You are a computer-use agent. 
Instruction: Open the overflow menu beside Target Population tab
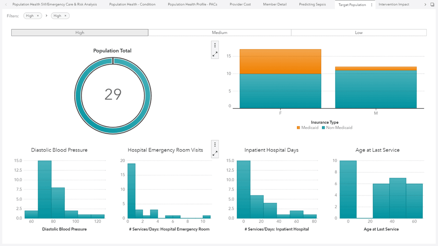coord(372,4)
